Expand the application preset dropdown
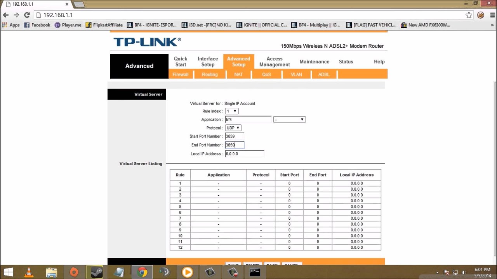The width and height of the screenshot is (497, 279). (x=289, y=119)
